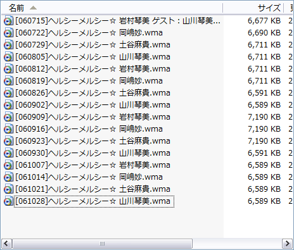This screenshot has width=294, height=250.
Task: Click the WMA icon for the [060923] file
Action: tap(8, 141)
